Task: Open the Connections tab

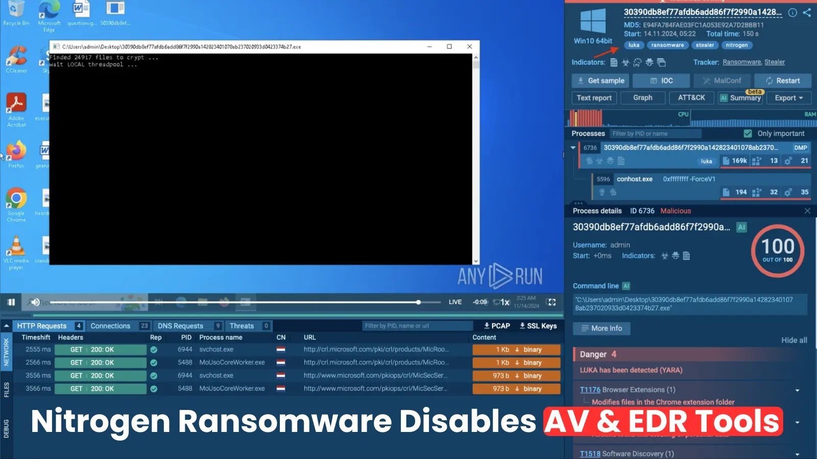Action: (110, 326)
